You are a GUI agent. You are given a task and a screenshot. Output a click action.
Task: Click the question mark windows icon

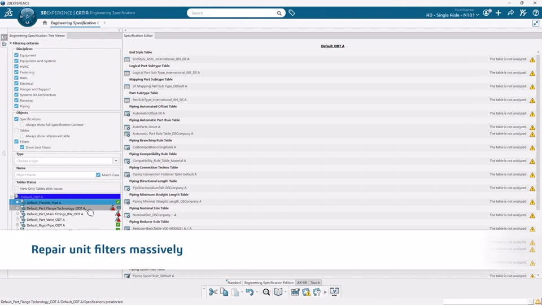pos(334,292)
